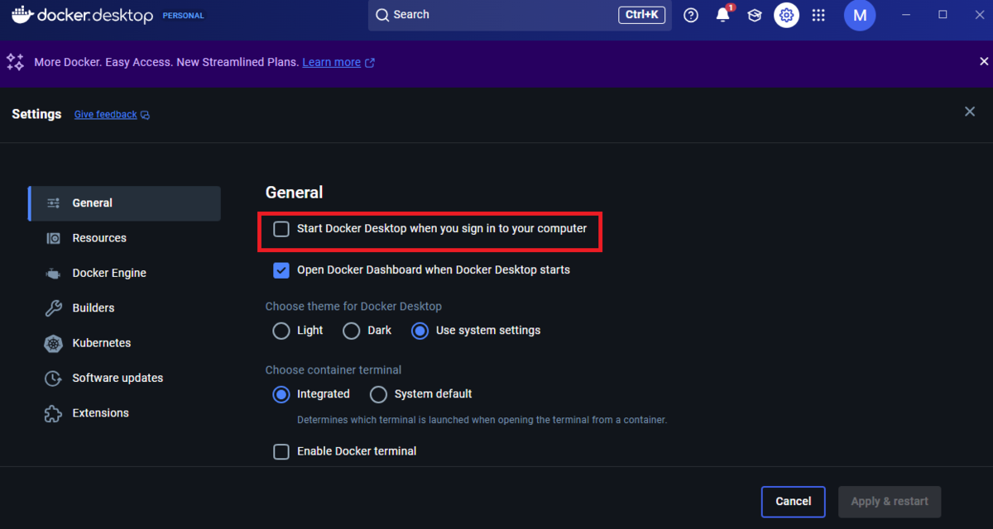This screenshot has height=529, width=993.
Task: Open the General settings tab
Action: tap(124, 203)
